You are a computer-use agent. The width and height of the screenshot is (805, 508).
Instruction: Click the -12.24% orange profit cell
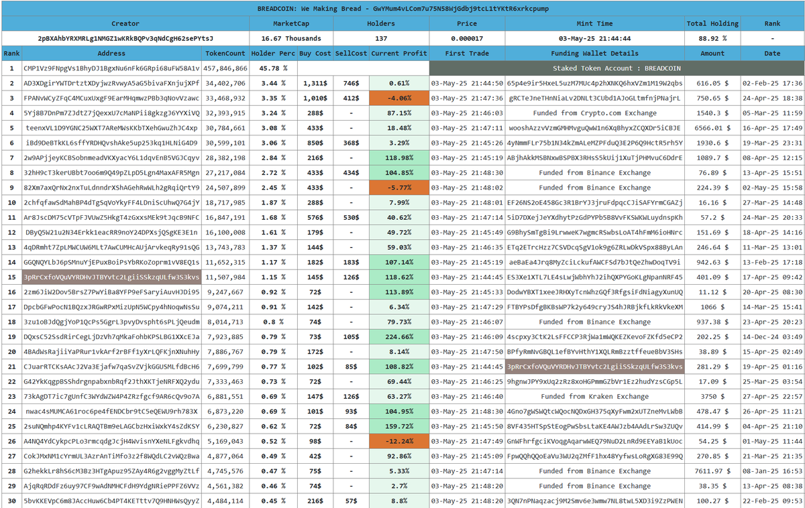click(x=399, y=441)
